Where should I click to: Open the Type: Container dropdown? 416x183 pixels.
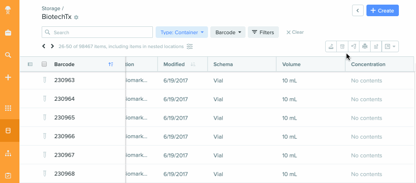click(182, 32)
